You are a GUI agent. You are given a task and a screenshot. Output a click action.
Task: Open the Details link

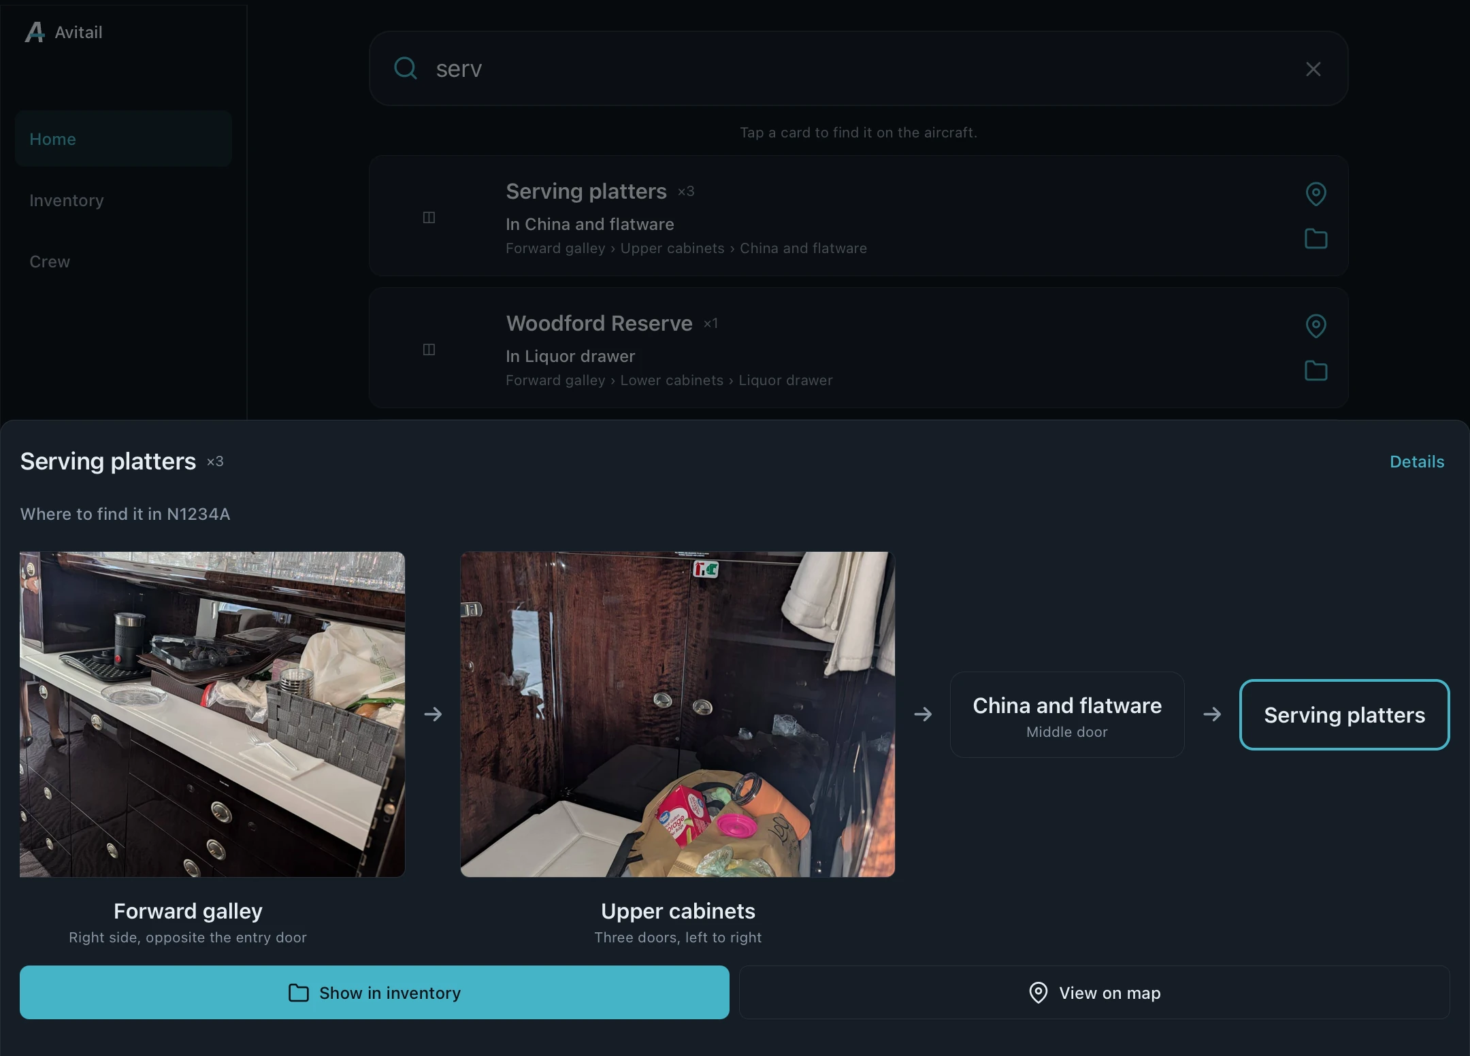(1416, 461)
